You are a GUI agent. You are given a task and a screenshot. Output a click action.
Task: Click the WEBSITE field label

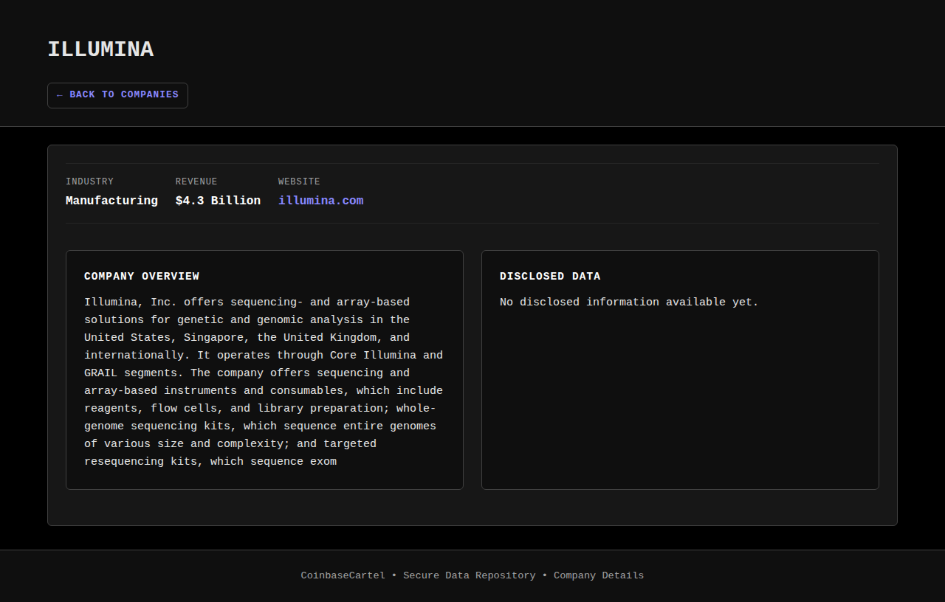(299, 181)
